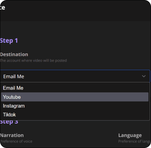Viewport: 151px width, 148px height.
Task: Click the Narration section label
Action: coord(12,135)
